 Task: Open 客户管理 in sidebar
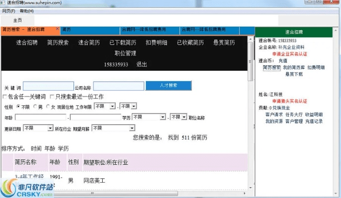[294, 121]
